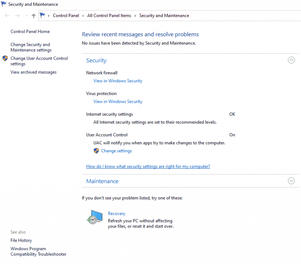Click the Recovery clock icon
This screenshot has width=301, height=264.
click(94, 217)
